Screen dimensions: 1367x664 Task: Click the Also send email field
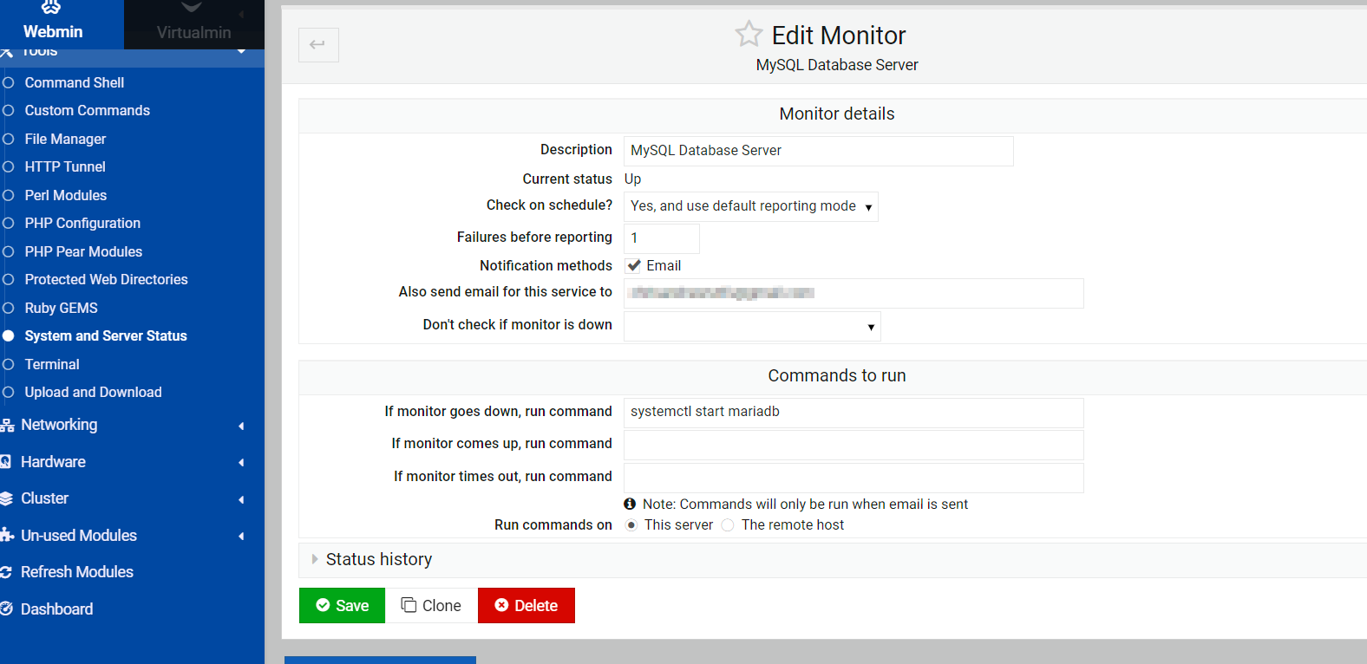pyautogui.click(x=854, y=293)
